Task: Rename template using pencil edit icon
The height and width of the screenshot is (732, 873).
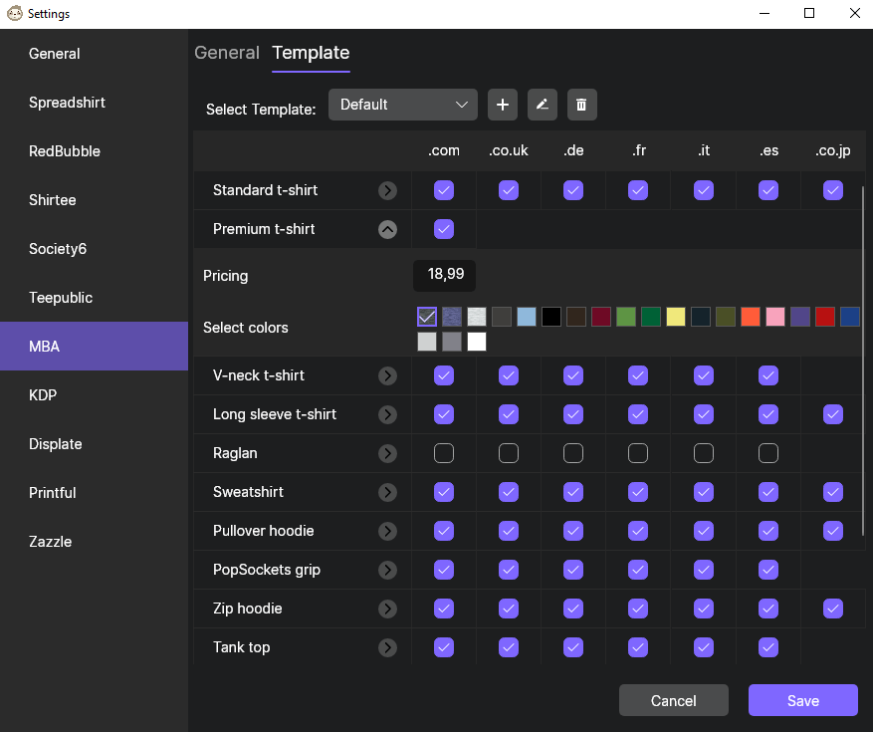Action: (543, 105)
